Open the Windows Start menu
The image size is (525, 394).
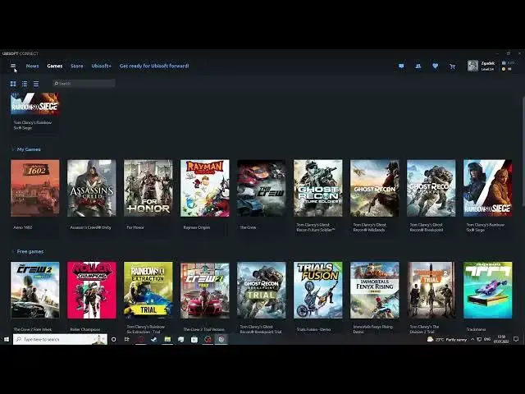point(7,339)
